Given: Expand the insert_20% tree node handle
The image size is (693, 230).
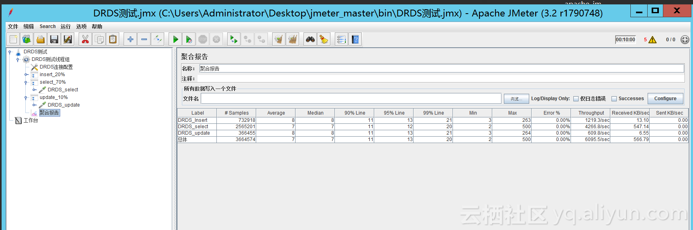Looking at the screenshot, I should tap(26, 75).
